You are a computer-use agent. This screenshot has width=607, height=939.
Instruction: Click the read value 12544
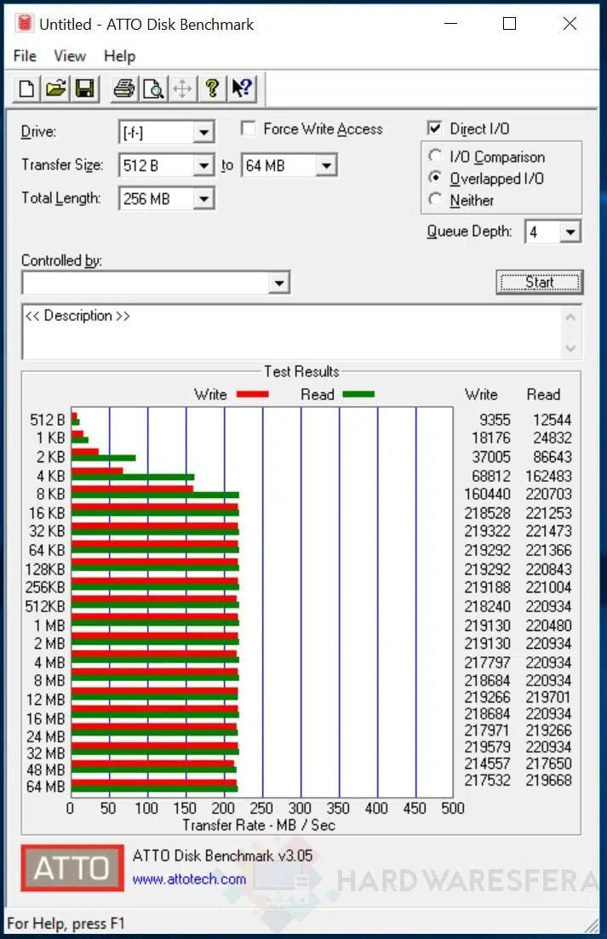[x=552, y=420]
